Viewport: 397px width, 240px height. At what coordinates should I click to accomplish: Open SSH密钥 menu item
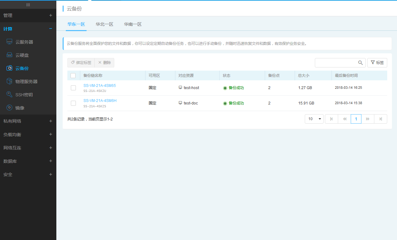24,94
